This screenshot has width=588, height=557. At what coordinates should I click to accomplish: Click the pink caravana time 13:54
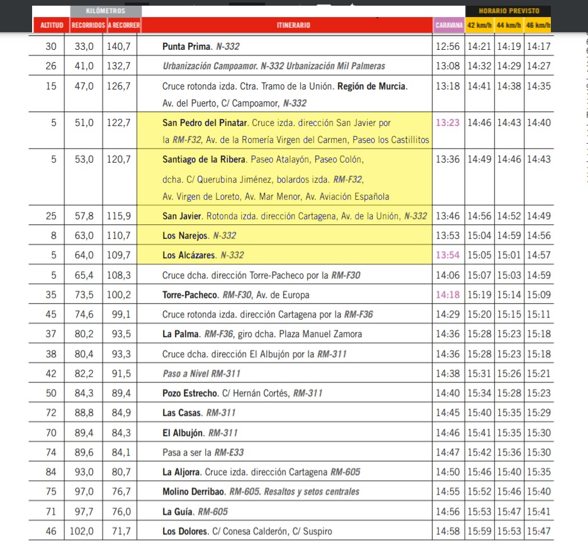(448, 255)
